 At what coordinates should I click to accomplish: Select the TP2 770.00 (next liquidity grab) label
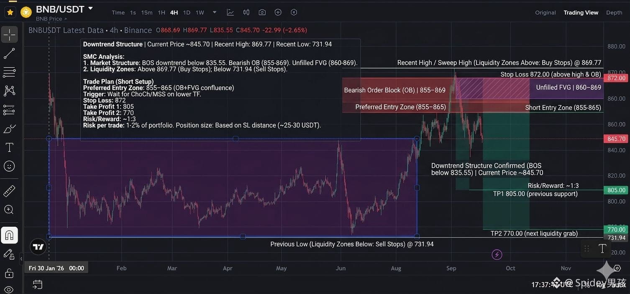pos(534,233)
